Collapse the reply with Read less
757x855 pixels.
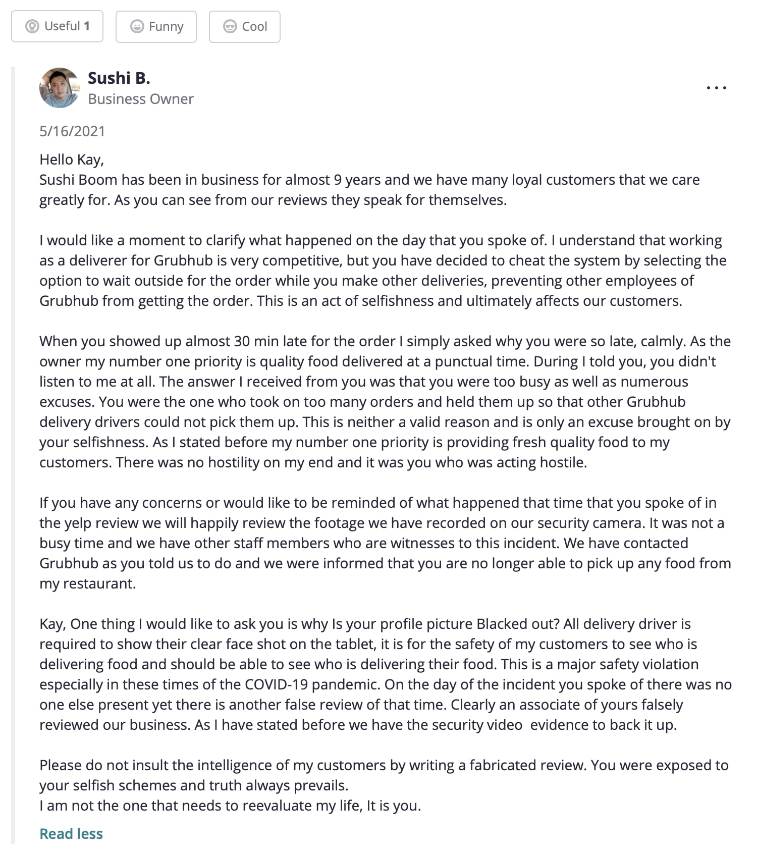coord(71,834)
